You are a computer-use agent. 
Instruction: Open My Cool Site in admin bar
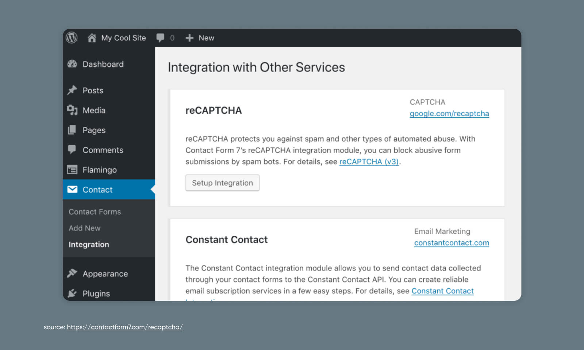[123, 38]
